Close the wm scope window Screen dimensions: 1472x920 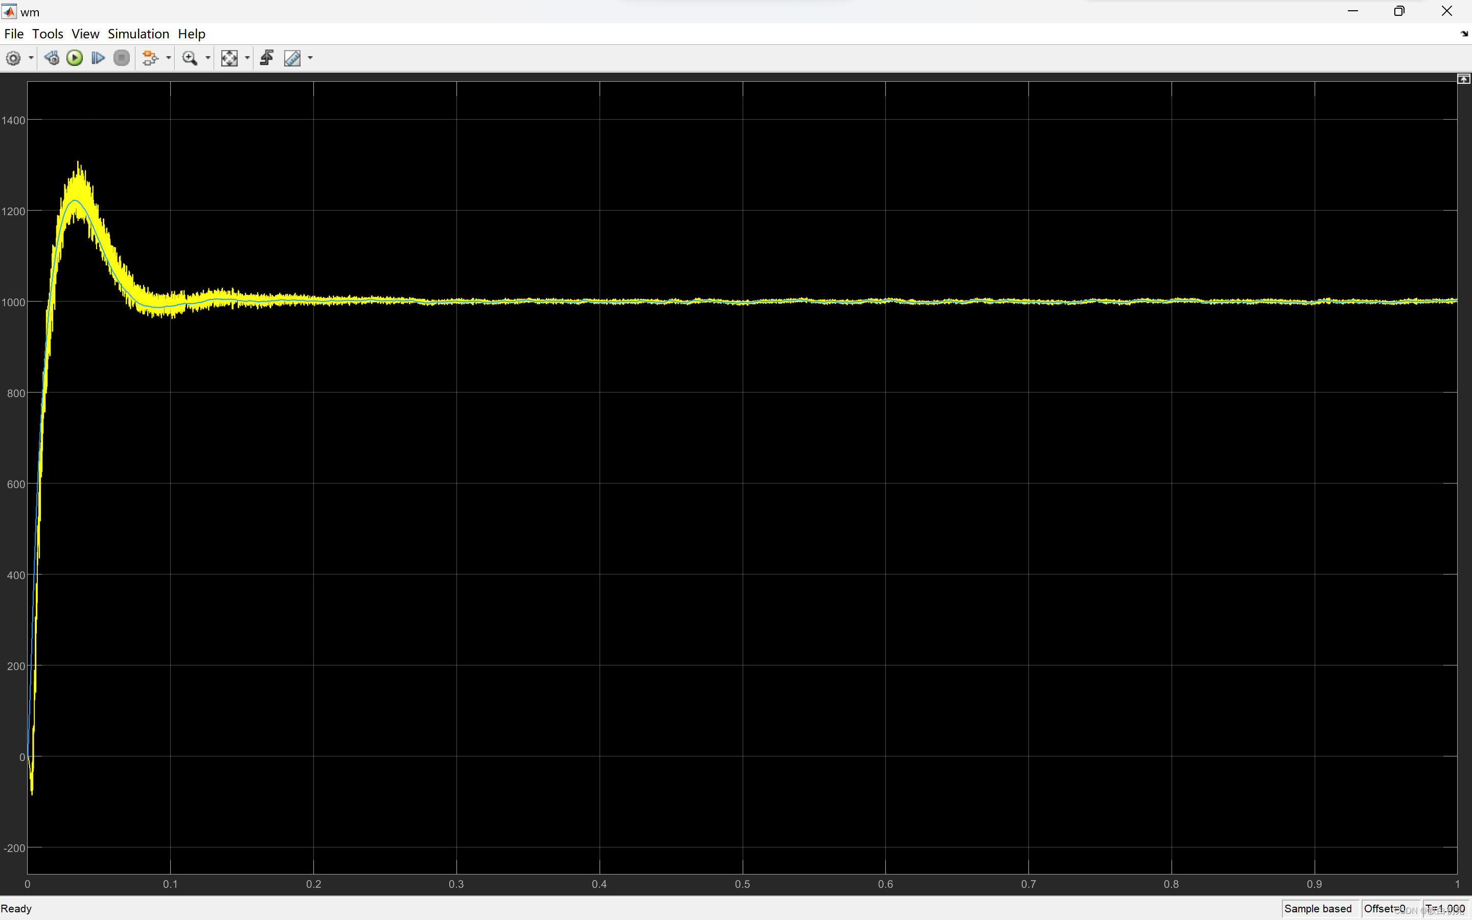pos(1447,11)
